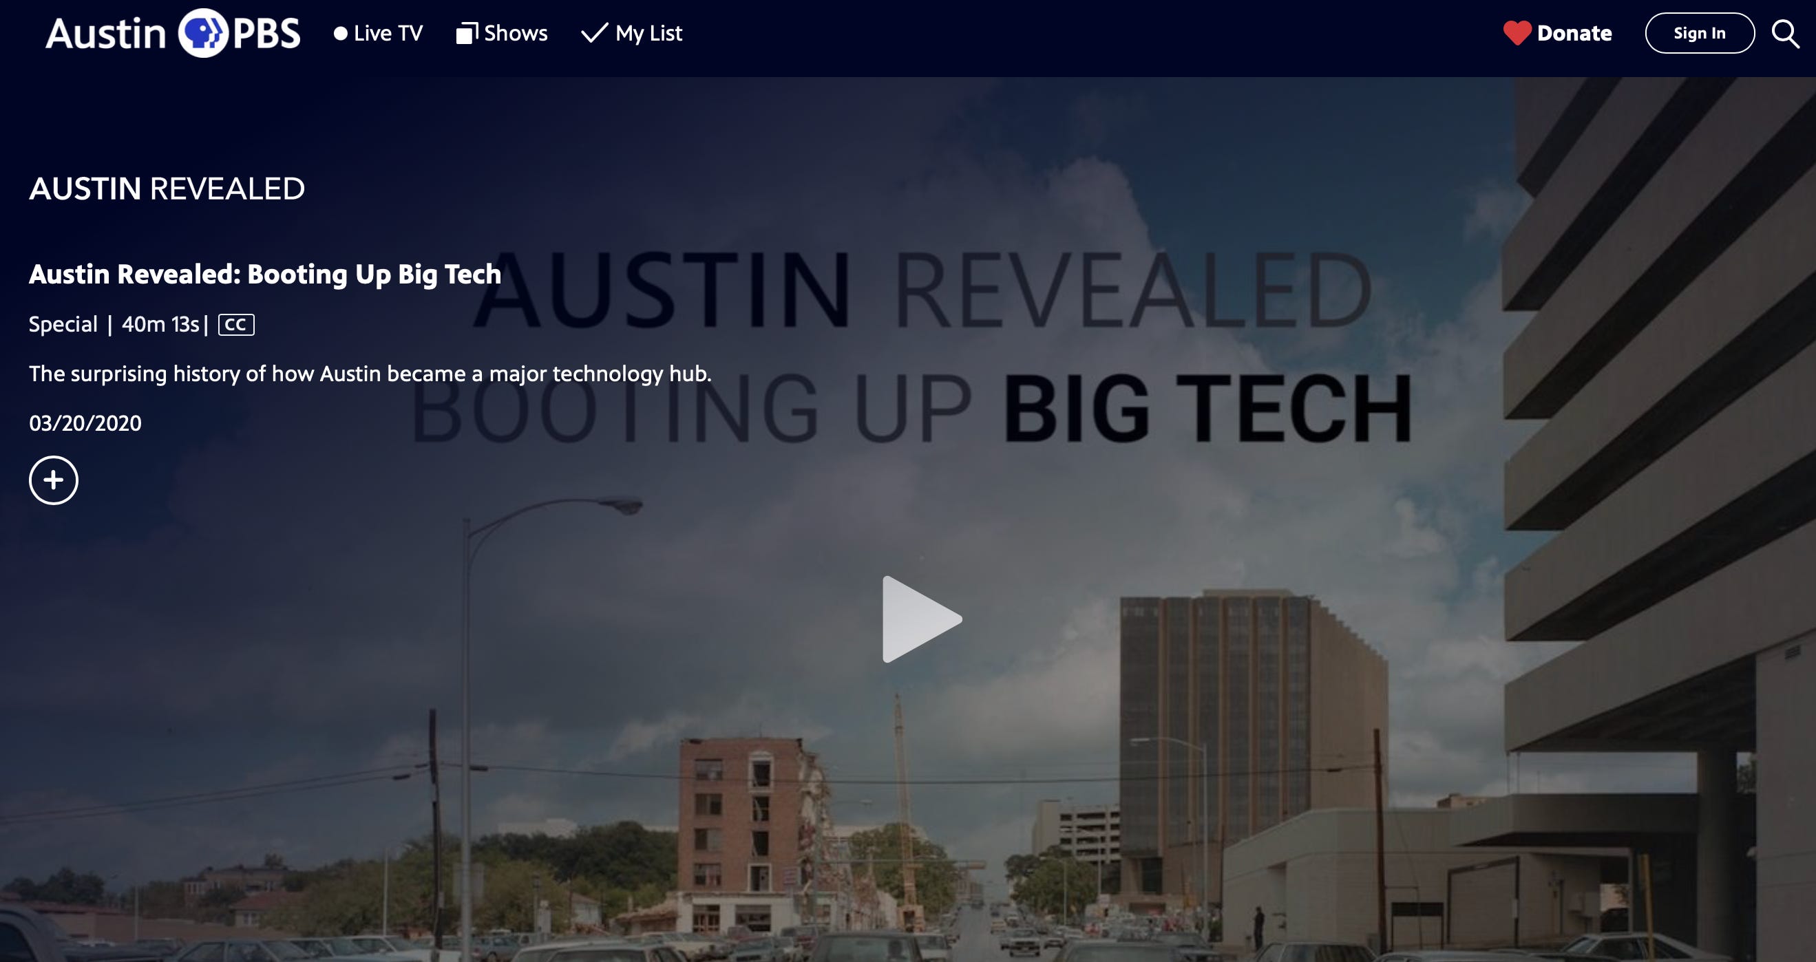This screenshot has width=1816, height=962.
Task: Click the Special episode type label
Action: click(x=63, y=324)
